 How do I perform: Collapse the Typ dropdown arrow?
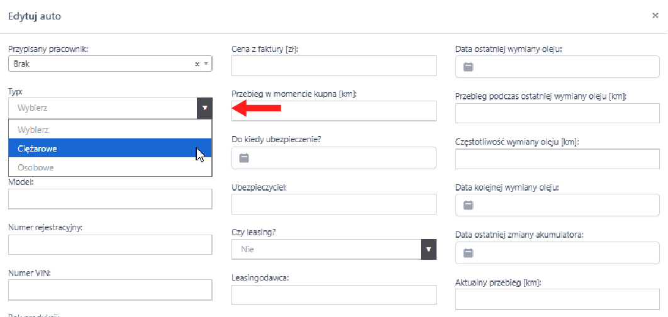coord(204,108)
